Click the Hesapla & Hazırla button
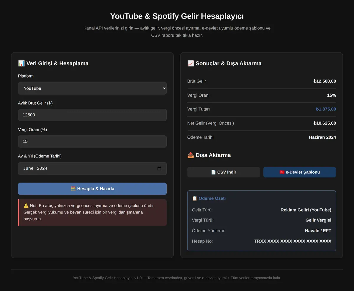 pyautogui.click(x=92, y=189)
